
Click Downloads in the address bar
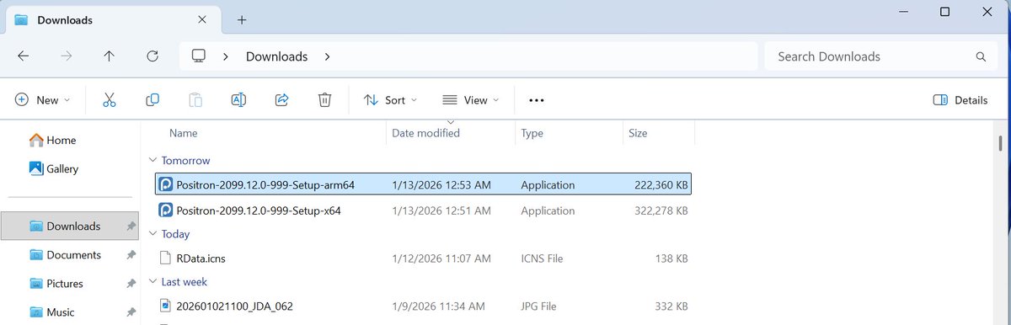tap(276, 56)
